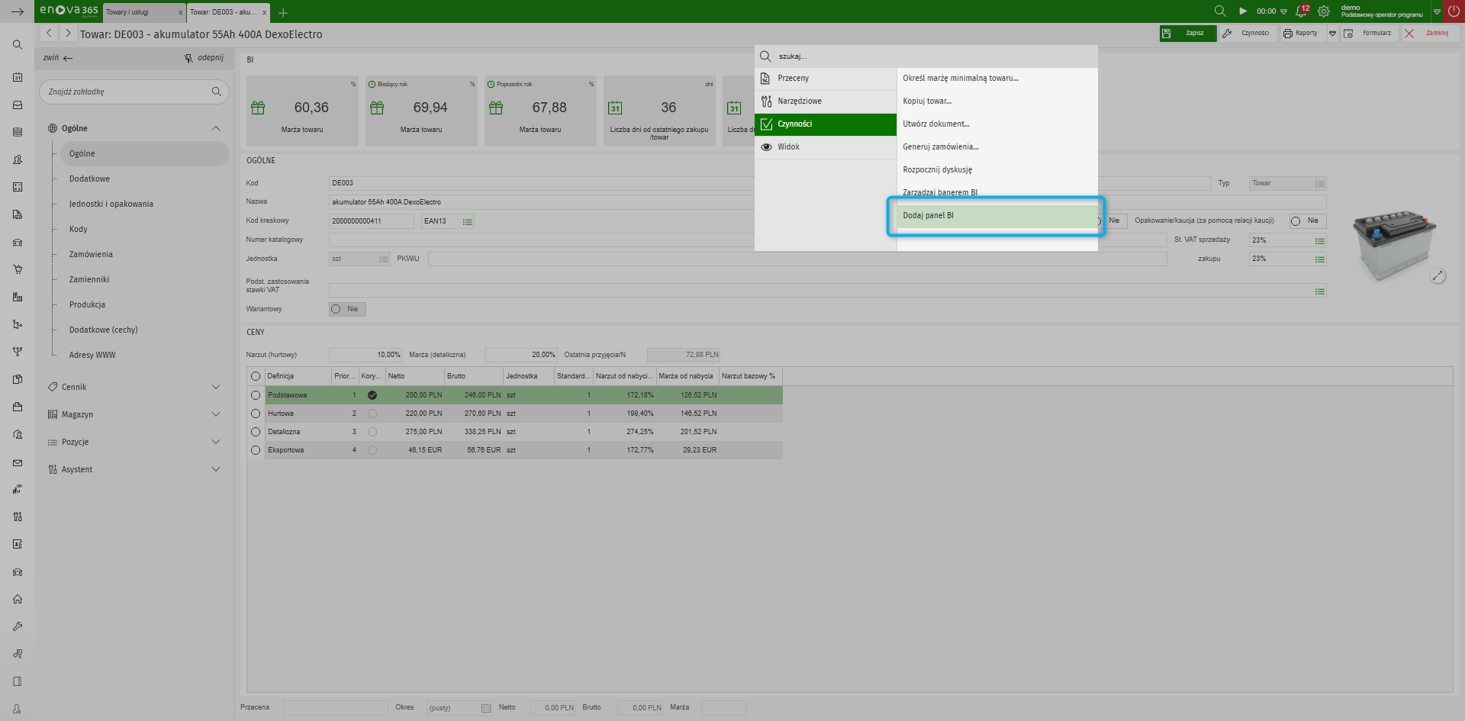The image size is (1465, 721).
Task: Expand the Magazyn section
Action: point(216,414)
